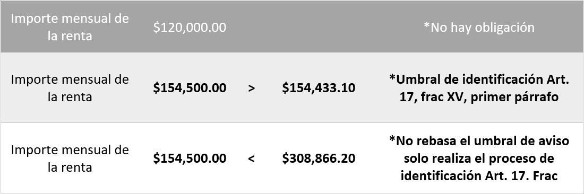Click the "*Umbral de identificación Art." note
The width and height of the screenshot is (584, 194).
click(479, 79)
